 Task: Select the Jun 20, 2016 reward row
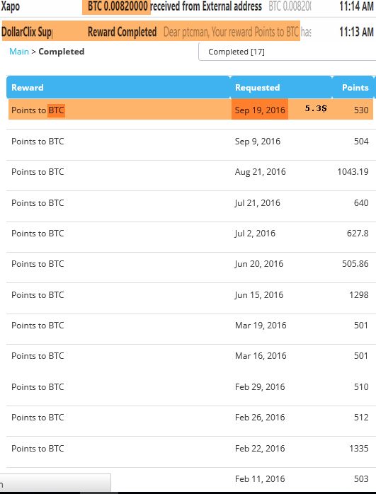coord(190,264)
